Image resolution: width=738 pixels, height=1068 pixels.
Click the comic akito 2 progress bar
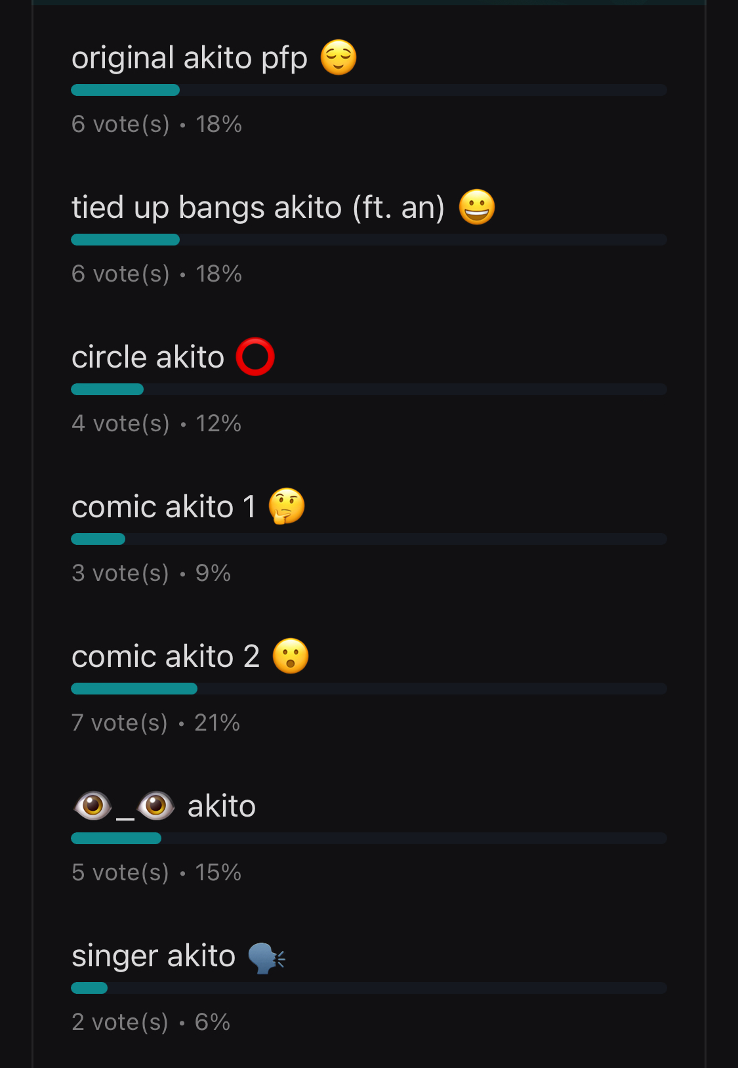click(367, 688)
